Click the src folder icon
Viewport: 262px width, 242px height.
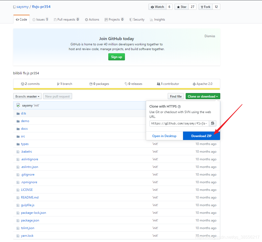pos(18,137)
